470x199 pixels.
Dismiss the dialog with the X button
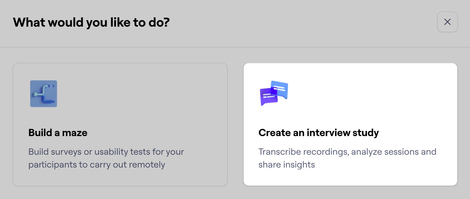[x=447, y=22]
